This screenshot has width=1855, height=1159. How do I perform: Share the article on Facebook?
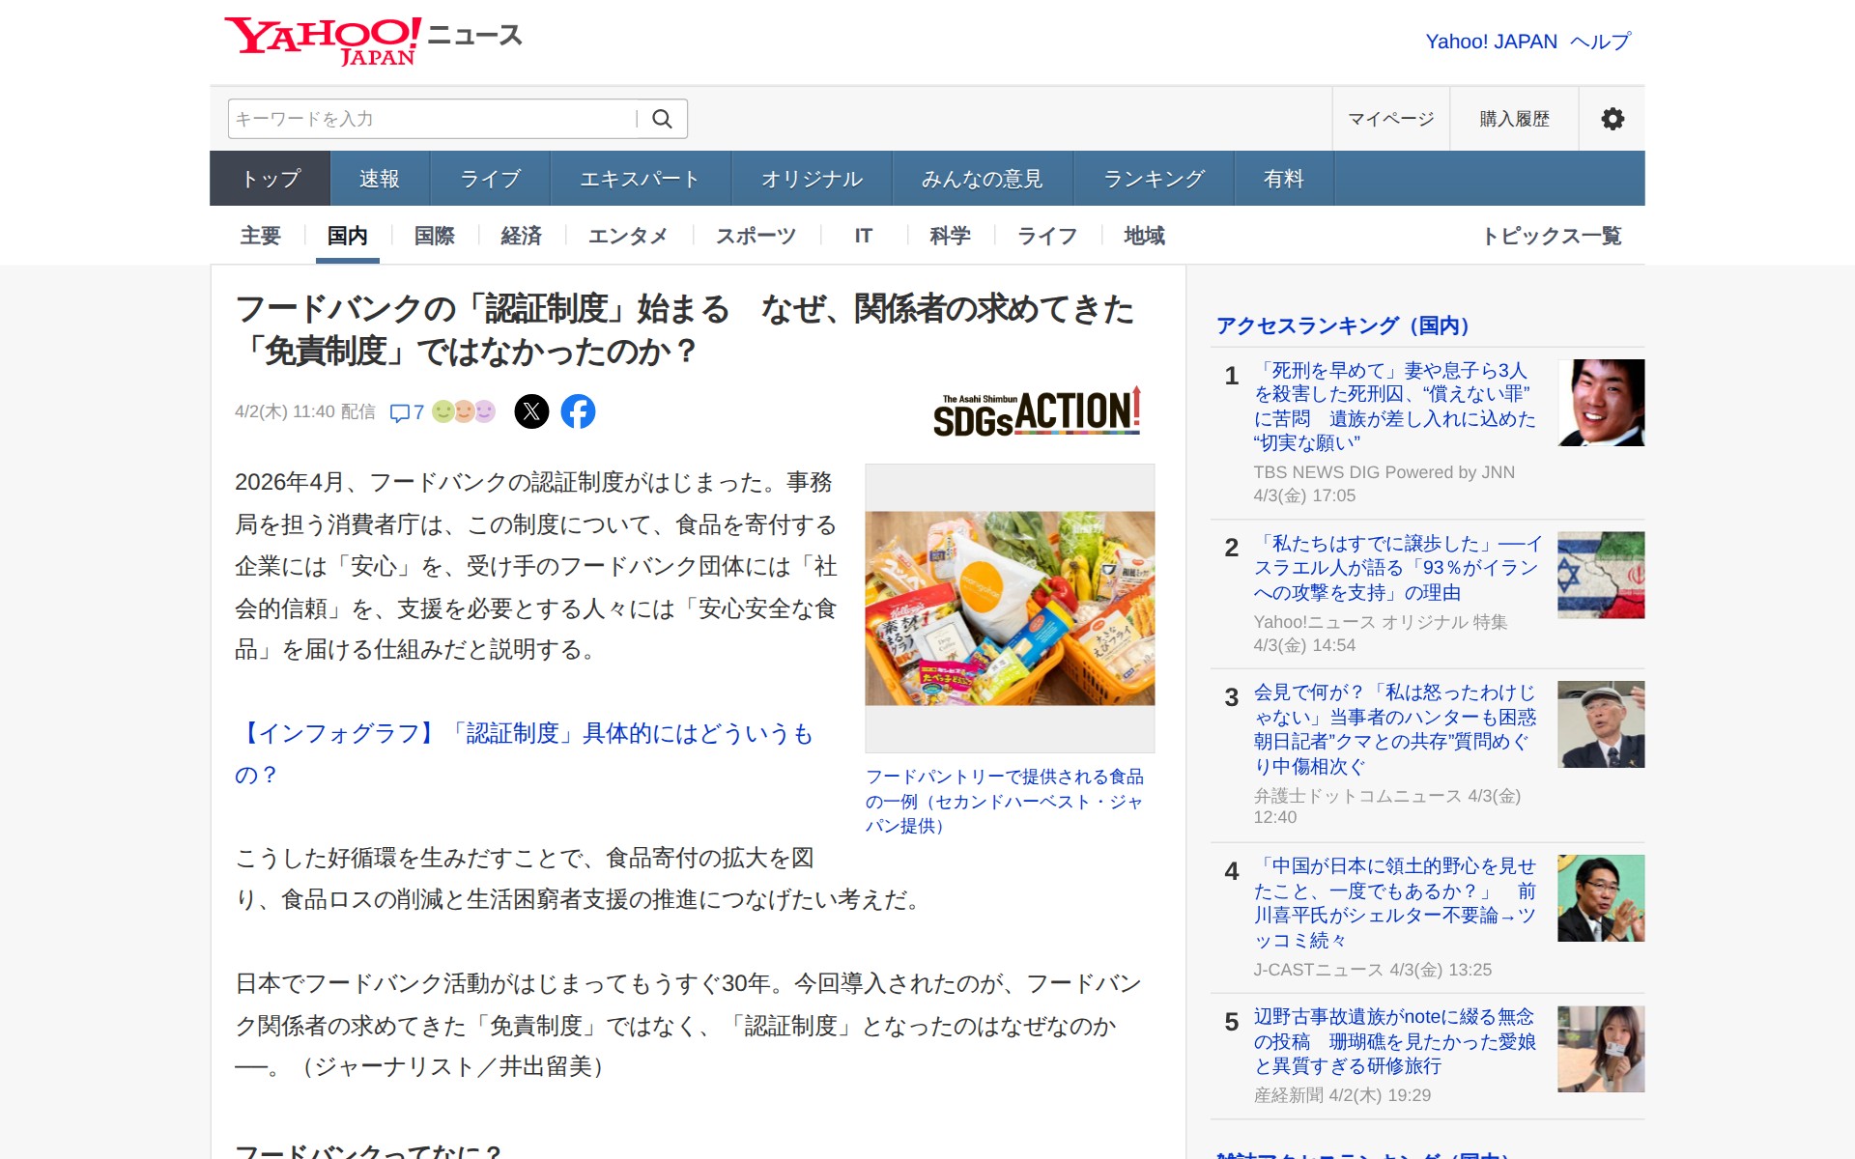coord(578,411)
